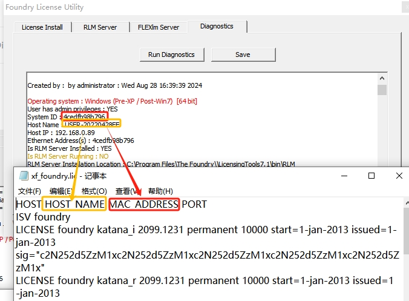Click the 'Host IP : 192.168.0.89' line
Viewport: 409px width, 301px height.
coord(61,133)
